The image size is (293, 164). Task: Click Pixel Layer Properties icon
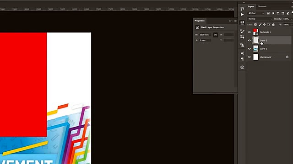pos(197,27)
